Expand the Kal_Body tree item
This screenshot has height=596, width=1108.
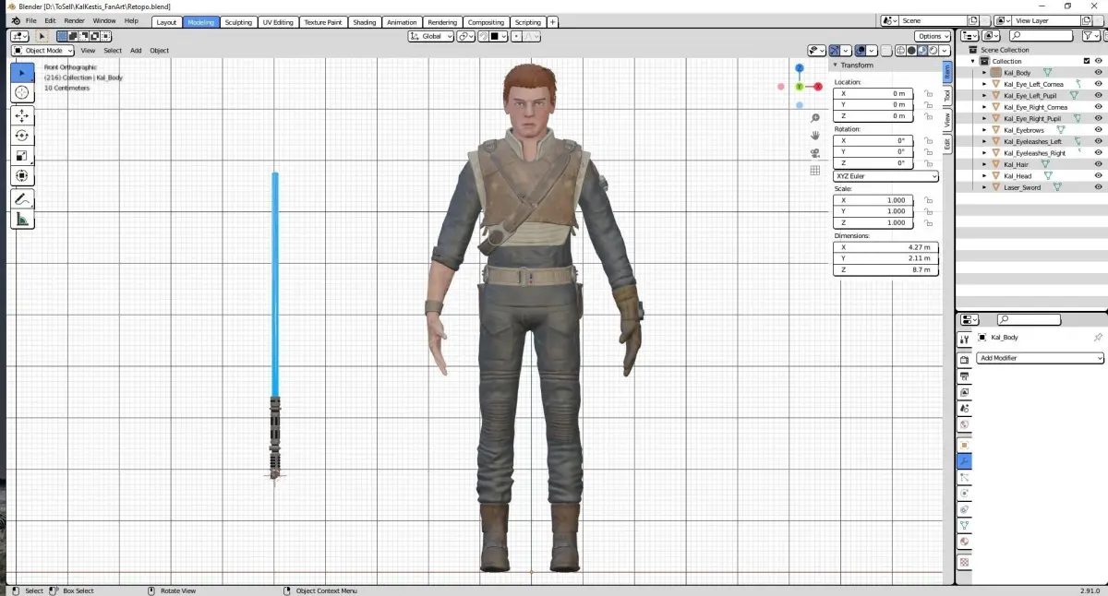pyautogui.click(x=984, y=73)
